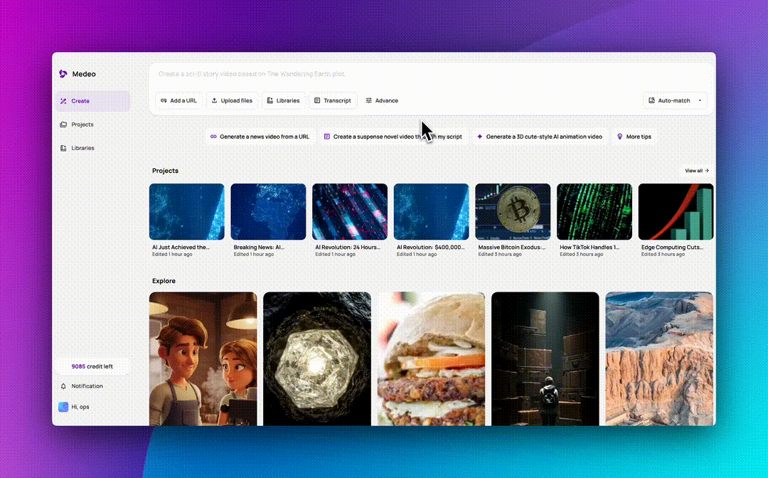Open the canyon landscape Explore video
768x478 pixels.
[659, 358]
